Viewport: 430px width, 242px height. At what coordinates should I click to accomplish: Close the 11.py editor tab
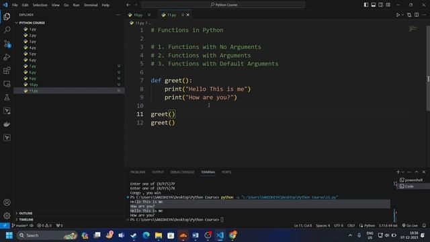pos(188,15)
